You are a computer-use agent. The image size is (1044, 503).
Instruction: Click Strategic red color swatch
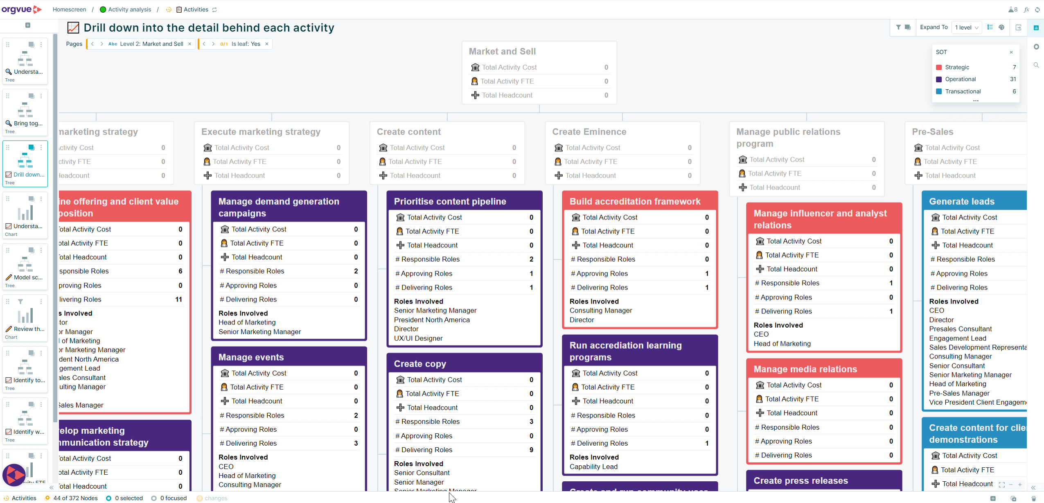(x=939, y=67)
